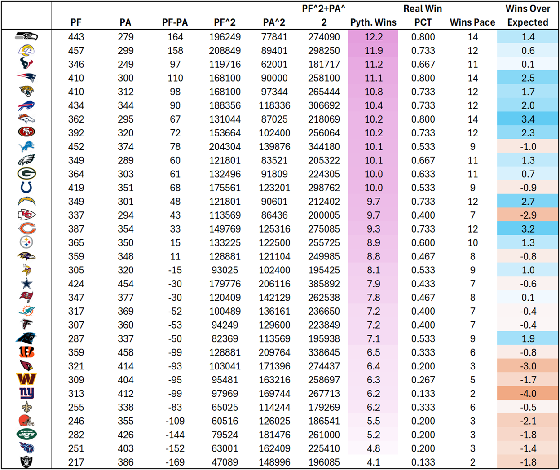Click the Pyth. Wins column header
This screenshot has height=470, width=560.
point(373,22)
